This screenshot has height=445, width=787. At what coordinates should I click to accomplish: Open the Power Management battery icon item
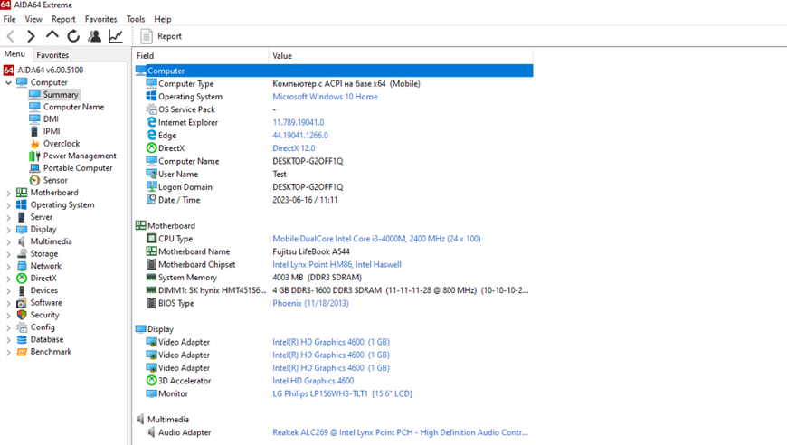(34, 156)
